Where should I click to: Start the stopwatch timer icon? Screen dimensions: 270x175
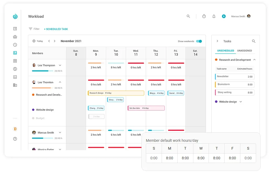click(x=204, y=16)
